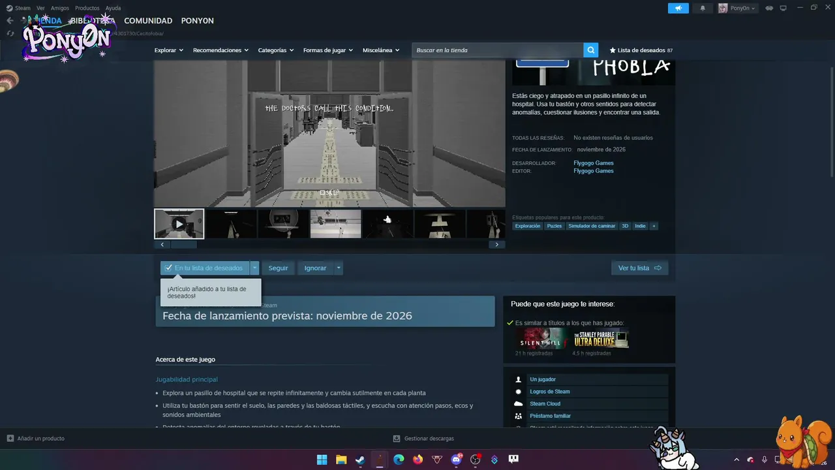Click the Ignorar button
Image resolution: width=835 pixels, height=470 pixels.
coord(315,268)
